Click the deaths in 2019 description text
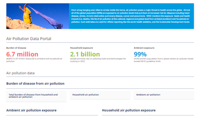Image resolution: width=204 pixels, height=117 pixels. pos(34,60)
